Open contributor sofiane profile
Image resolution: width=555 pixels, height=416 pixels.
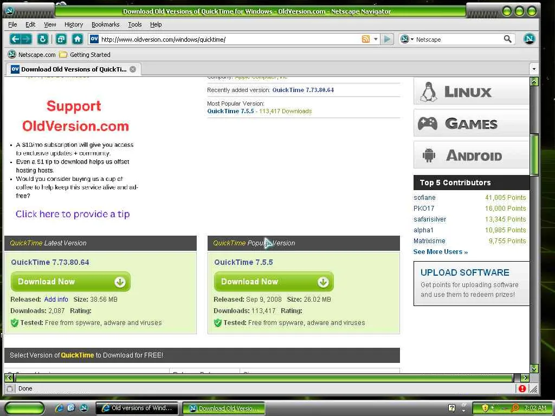point(424,198)
